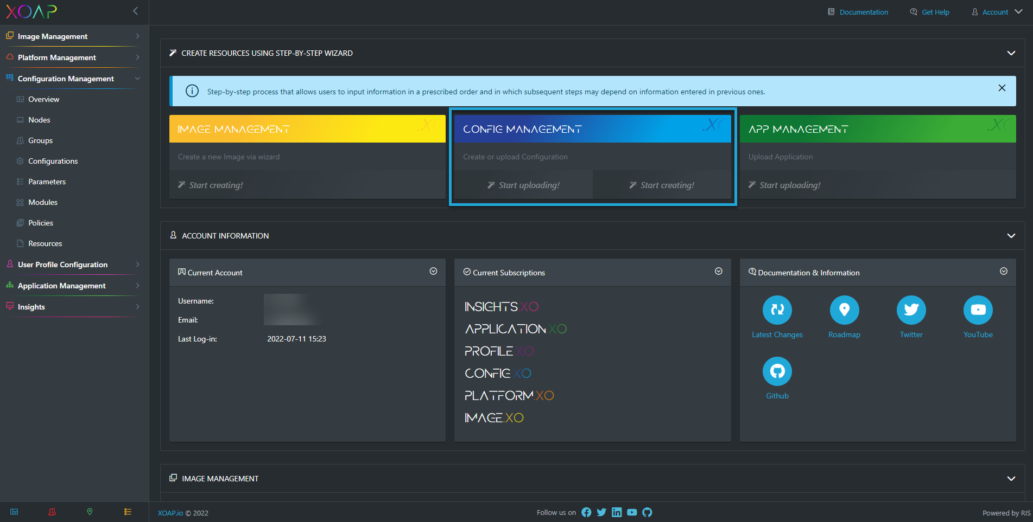Click the red bell icon in sidebar bottom bar
This screenshot has width=1033, height=522.
click(52, 512)
